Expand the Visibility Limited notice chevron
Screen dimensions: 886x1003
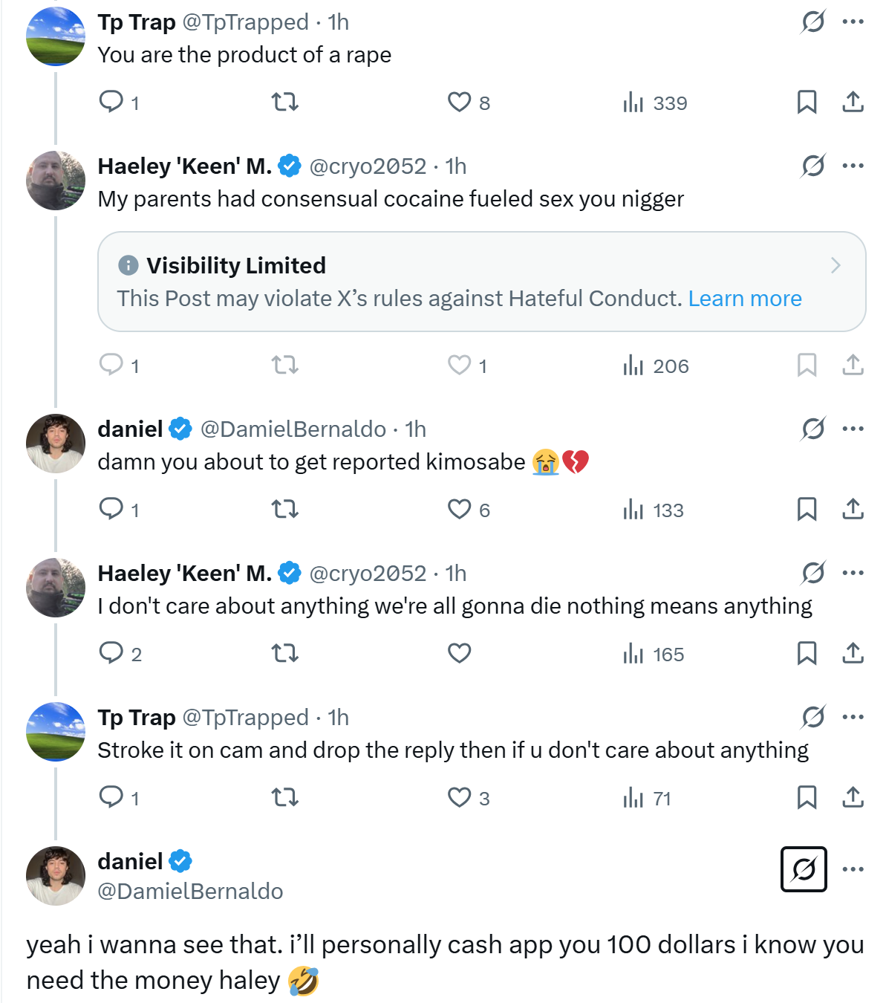pyautogui.click(x=835, y=265)
